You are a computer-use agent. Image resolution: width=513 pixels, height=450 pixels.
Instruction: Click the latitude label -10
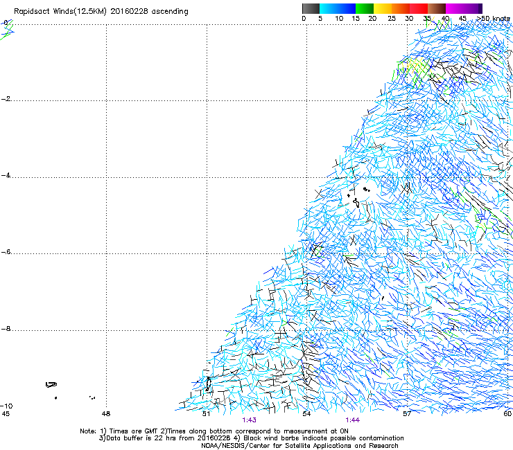click(x=7, y=406)
